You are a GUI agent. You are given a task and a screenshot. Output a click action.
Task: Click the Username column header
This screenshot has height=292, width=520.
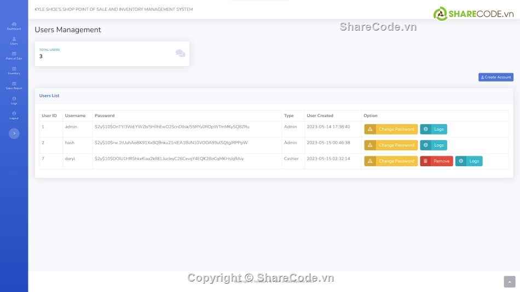75,116
